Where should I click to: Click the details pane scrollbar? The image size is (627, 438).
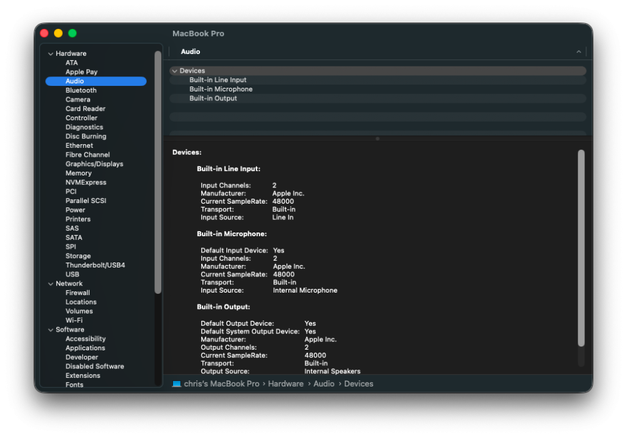[581, 248]
